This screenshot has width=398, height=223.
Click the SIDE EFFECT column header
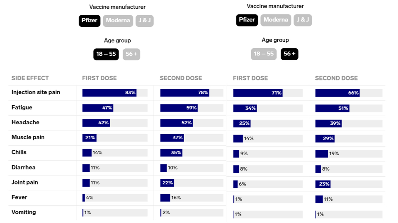(30, 78)
